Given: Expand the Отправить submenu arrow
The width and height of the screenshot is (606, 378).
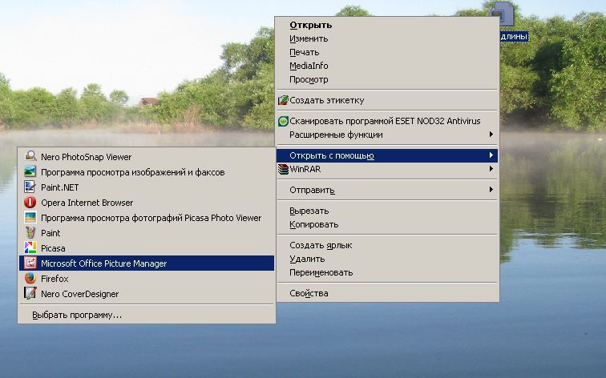Looking at the screenshot, I should 491,190.
